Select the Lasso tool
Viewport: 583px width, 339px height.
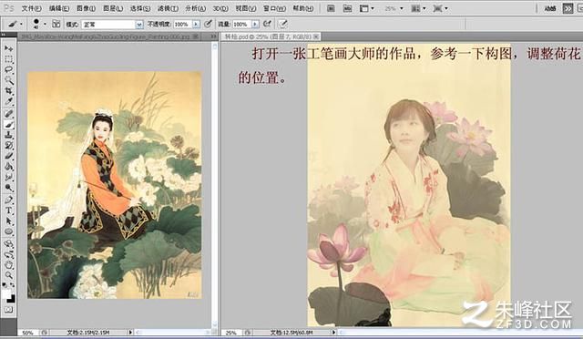click(8, 69)
